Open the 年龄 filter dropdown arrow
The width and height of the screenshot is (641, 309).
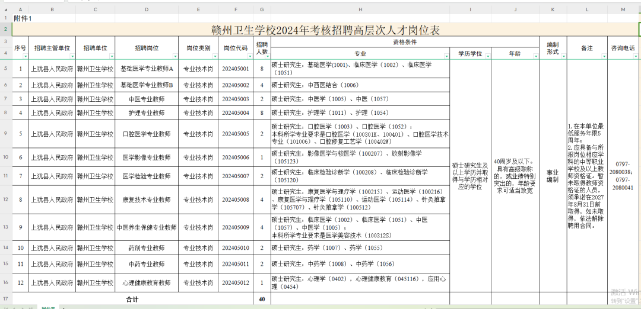(536, 56)
